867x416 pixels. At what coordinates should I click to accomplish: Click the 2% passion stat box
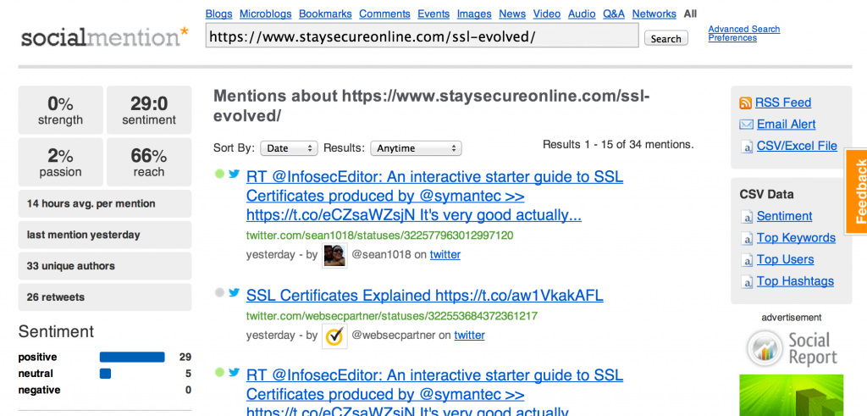coord(60,162)
